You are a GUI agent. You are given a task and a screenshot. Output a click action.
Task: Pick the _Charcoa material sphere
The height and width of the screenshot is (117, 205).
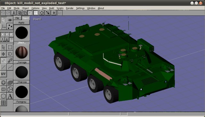[21, 72]
